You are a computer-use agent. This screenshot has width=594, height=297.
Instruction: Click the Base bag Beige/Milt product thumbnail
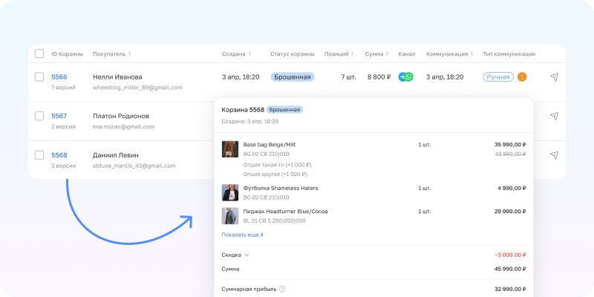click(230, 148)
